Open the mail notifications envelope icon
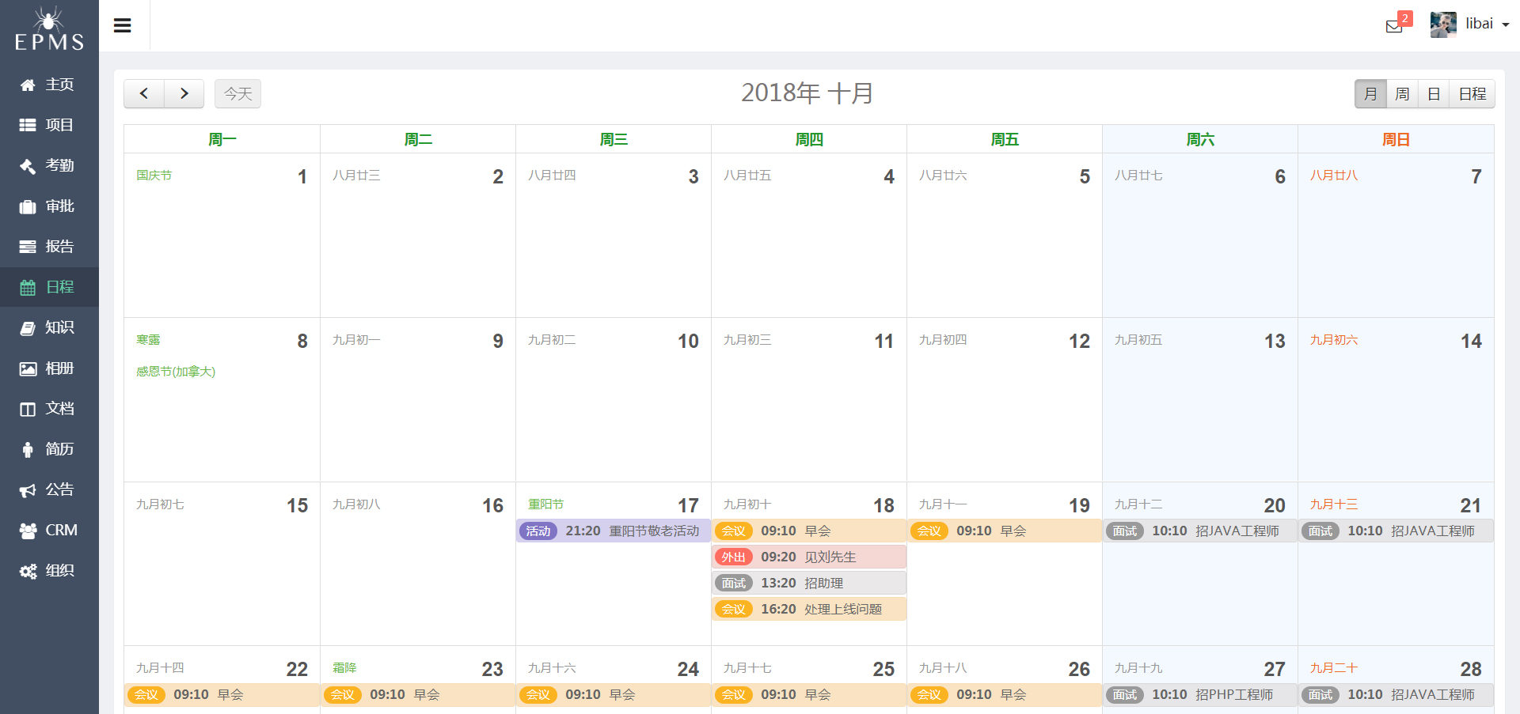 click(1394, 27)
